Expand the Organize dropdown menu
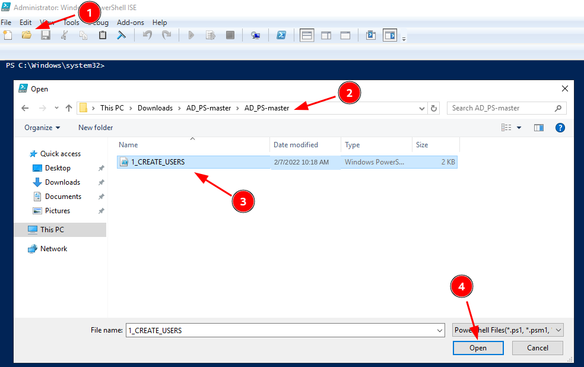584x367 pixels. coord(42,128)
